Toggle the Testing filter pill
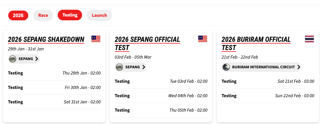323x124 pixels. tap(70, 15)
